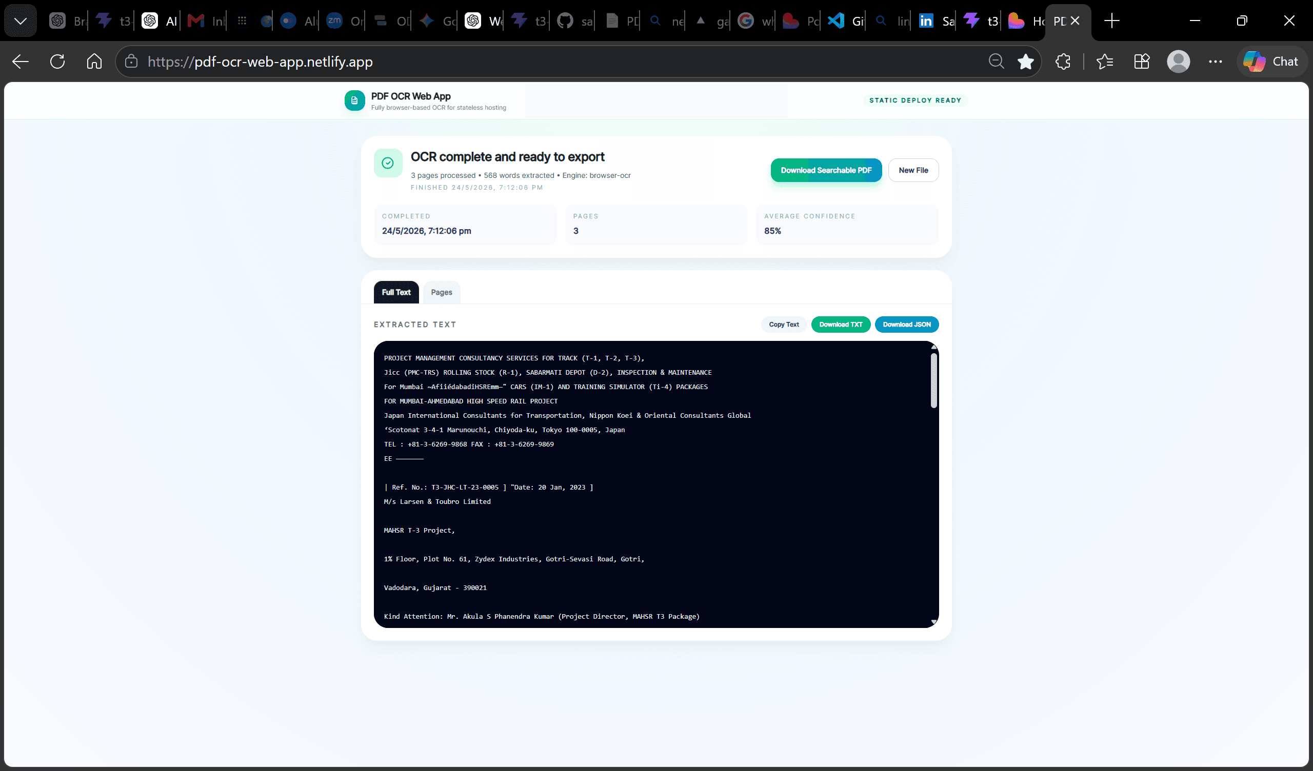Open the tab with the globe icon
Image resolution: width=1313 pixels, height=771 pixels.
click(266, 21)
